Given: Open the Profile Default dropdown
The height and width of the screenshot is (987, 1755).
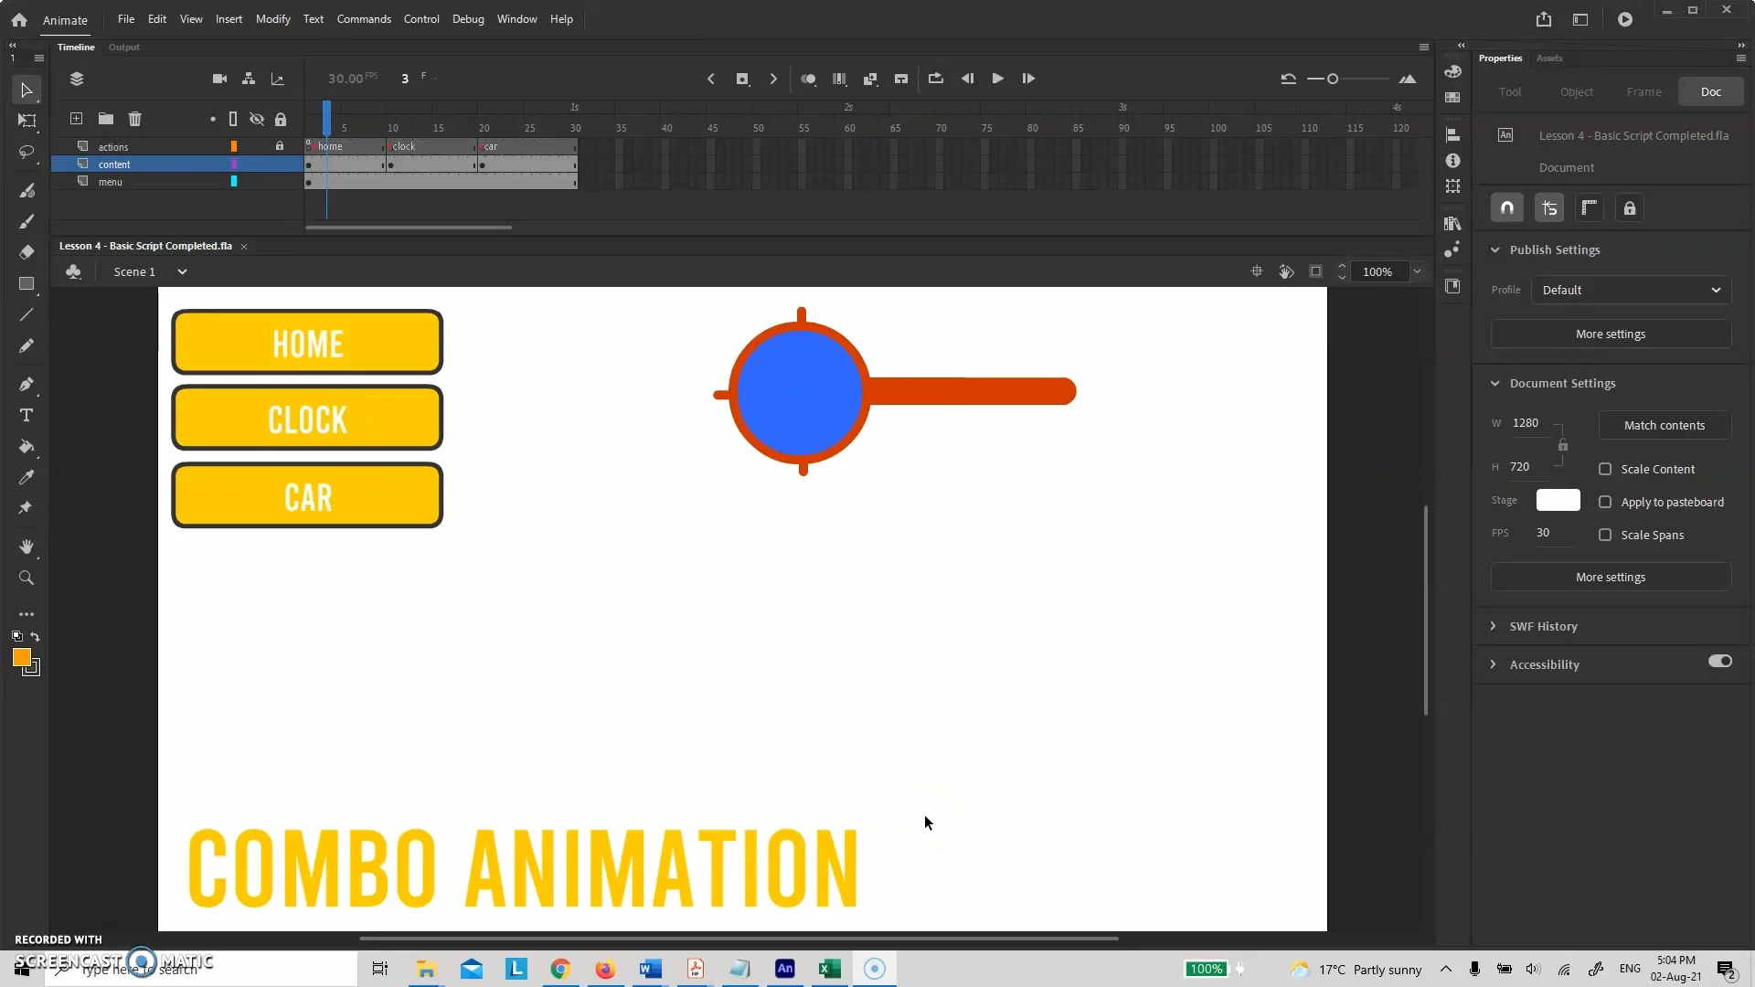Looking at the screenshot, I should (1630, 290).
